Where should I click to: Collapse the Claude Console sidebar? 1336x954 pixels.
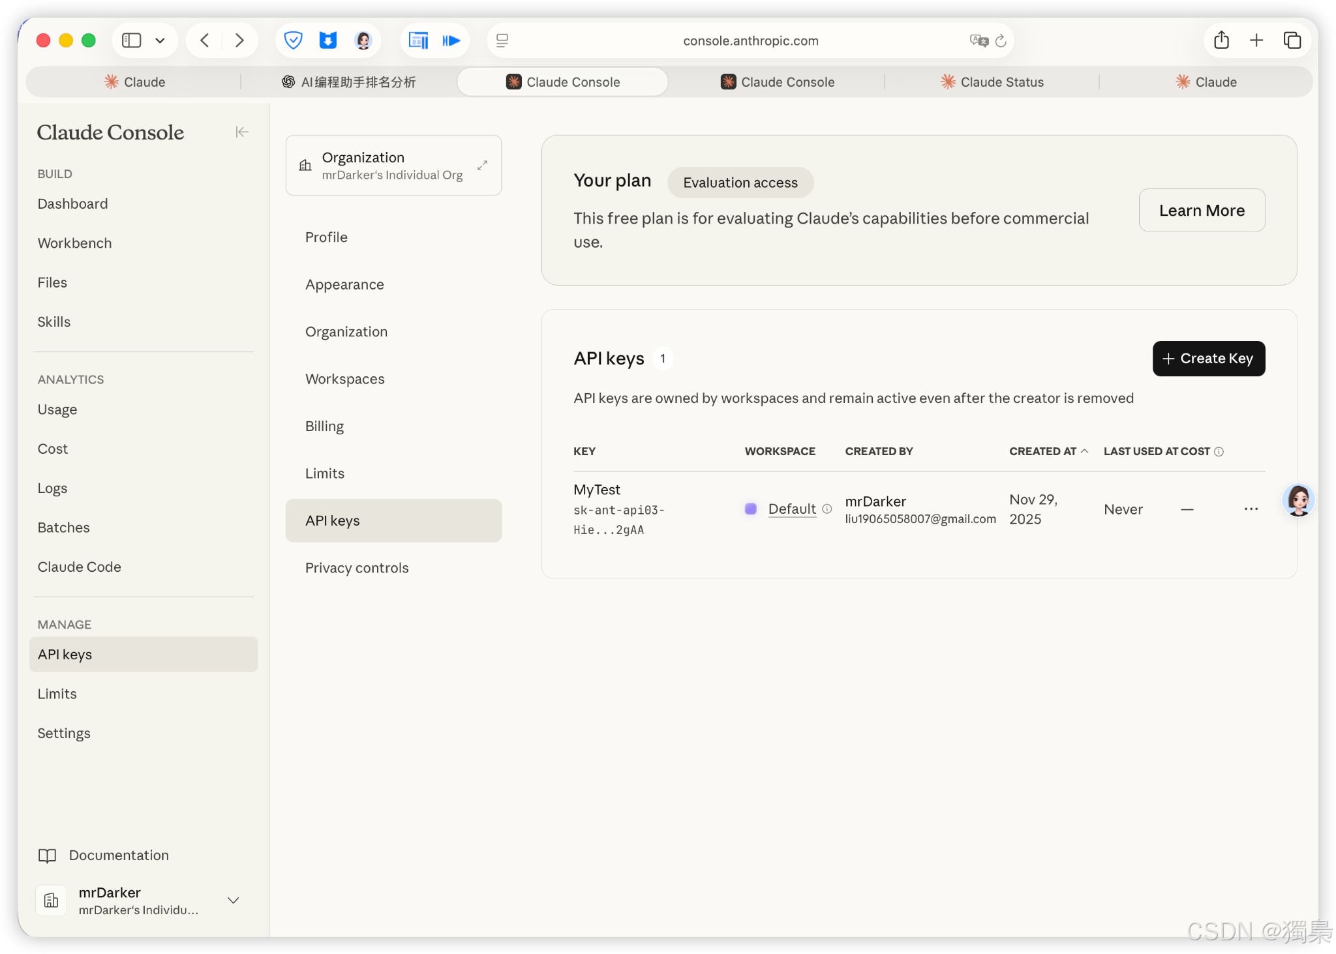pos(241,132)
